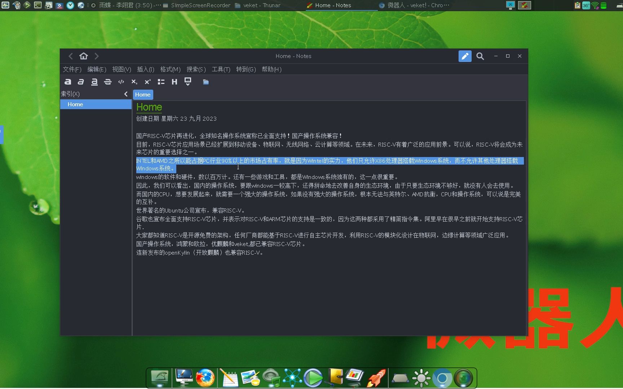Click the line mentioning Ubuntu公司宣布
The width and height of the screenshot is (623, 389).
pos(191,210)
